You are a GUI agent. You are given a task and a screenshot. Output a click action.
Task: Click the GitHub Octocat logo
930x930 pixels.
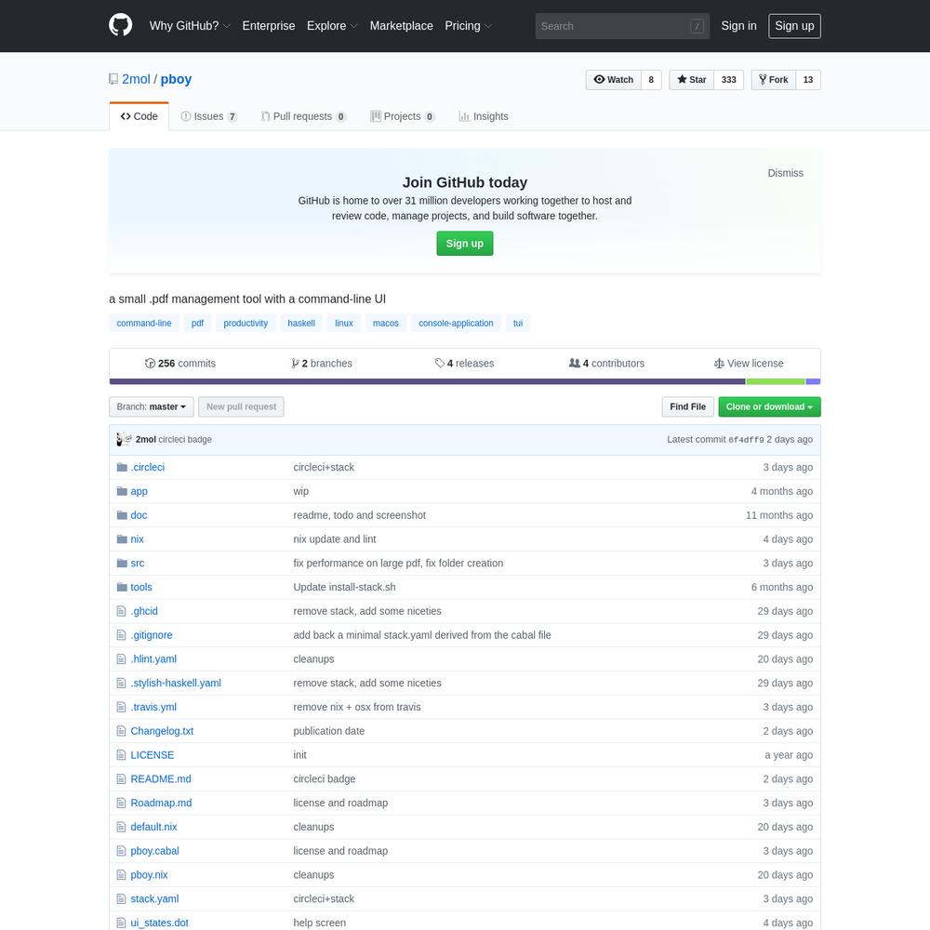(x=120, y=25)
